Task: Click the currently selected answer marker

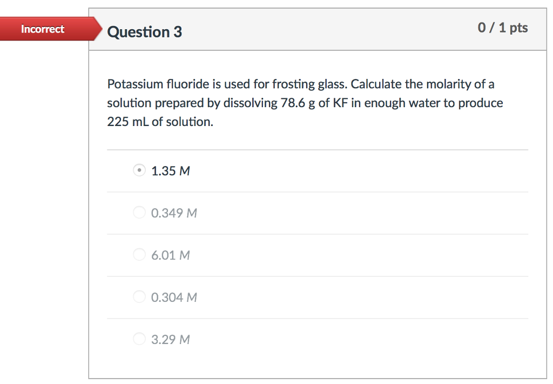Action: [139, 170]
